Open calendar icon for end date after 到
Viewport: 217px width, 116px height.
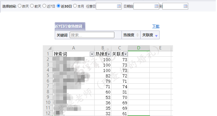(185, 6)
